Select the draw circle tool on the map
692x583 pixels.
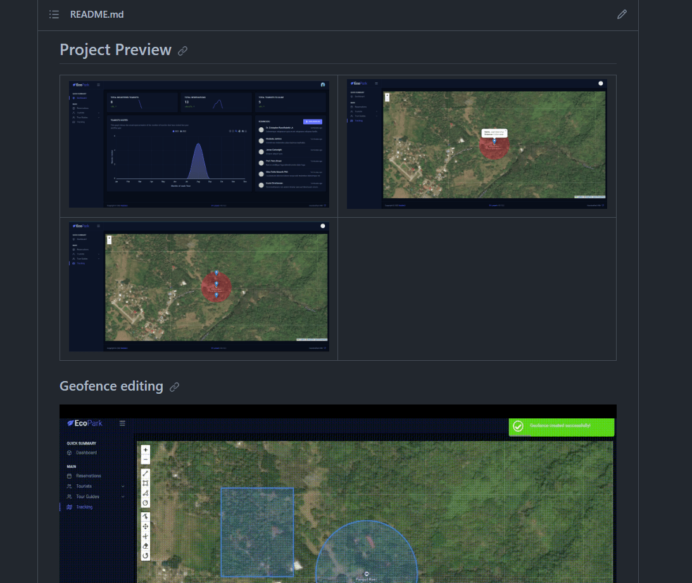click(146, 503)
